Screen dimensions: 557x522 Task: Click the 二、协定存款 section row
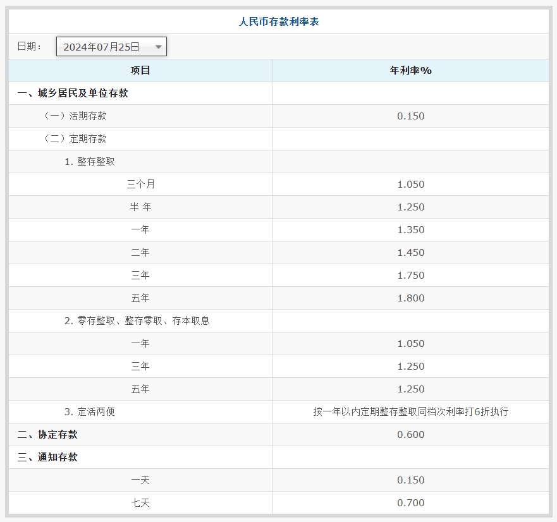(47, 434)
